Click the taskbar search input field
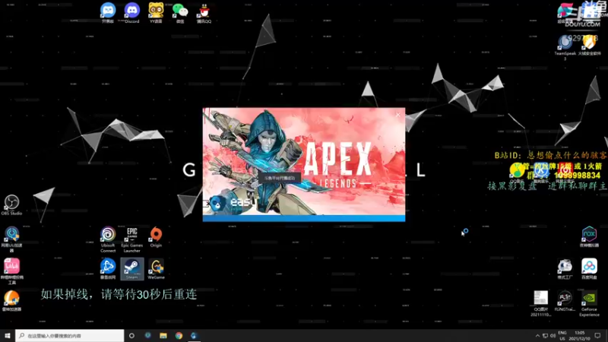The height and width of the screenshot is (342, 608). tap(70, 335)
